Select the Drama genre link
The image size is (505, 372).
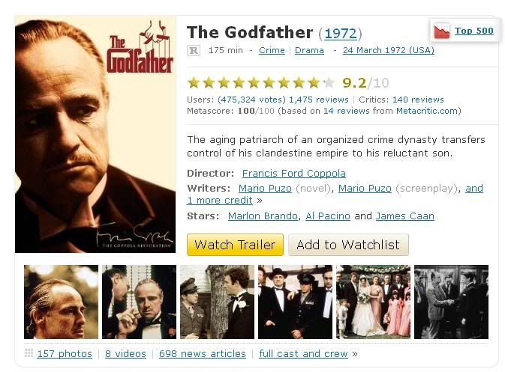[x=309, y=50]
